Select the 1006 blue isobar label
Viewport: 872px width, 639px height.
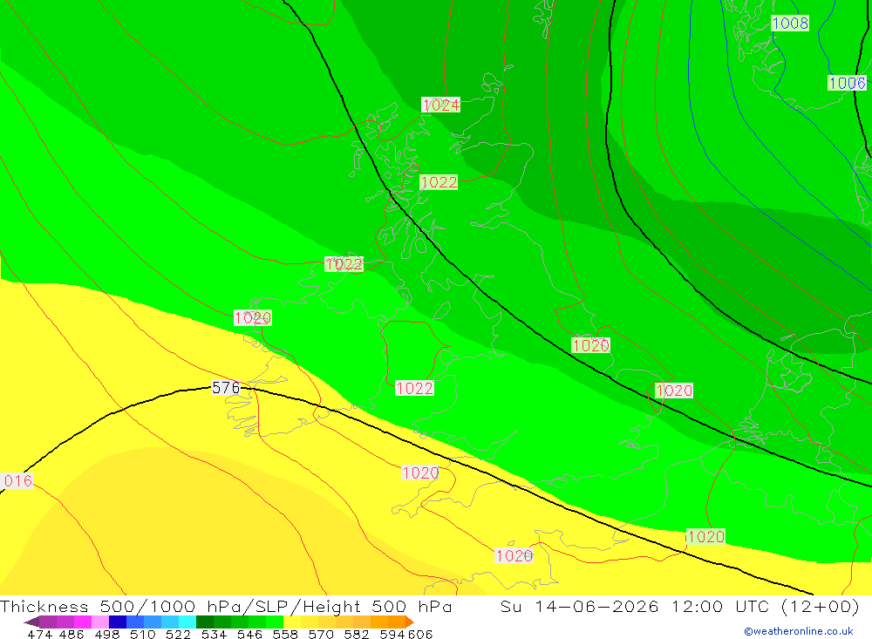click(847, 83)
